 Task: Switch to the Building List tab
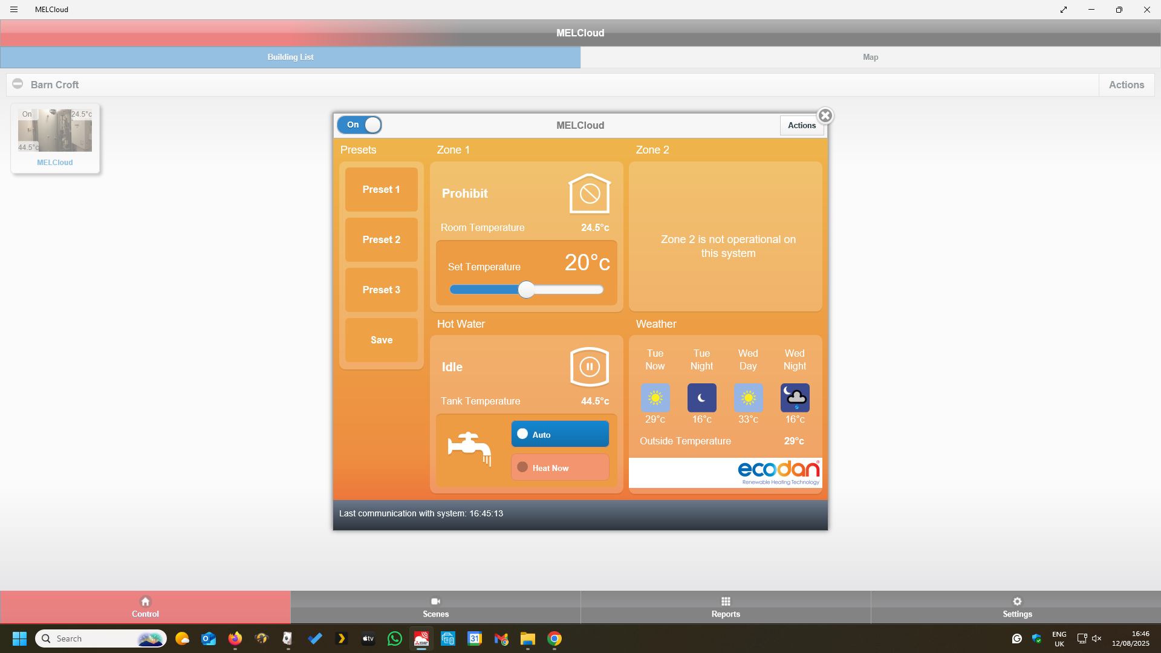pos(290,57)
